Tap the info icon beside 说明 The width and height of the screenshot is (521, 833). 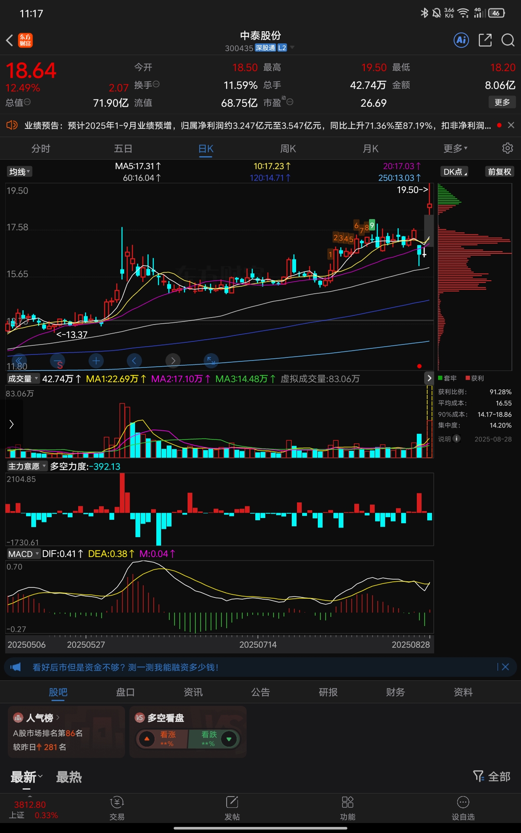coord(456,439)
